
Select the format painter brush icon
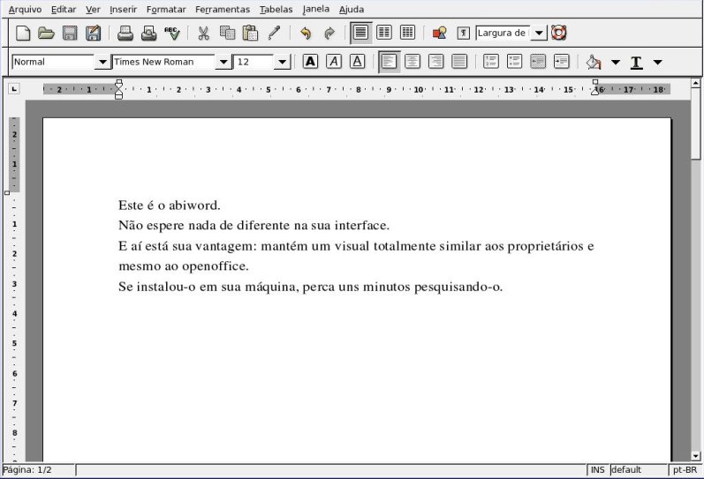coord(274,33)
